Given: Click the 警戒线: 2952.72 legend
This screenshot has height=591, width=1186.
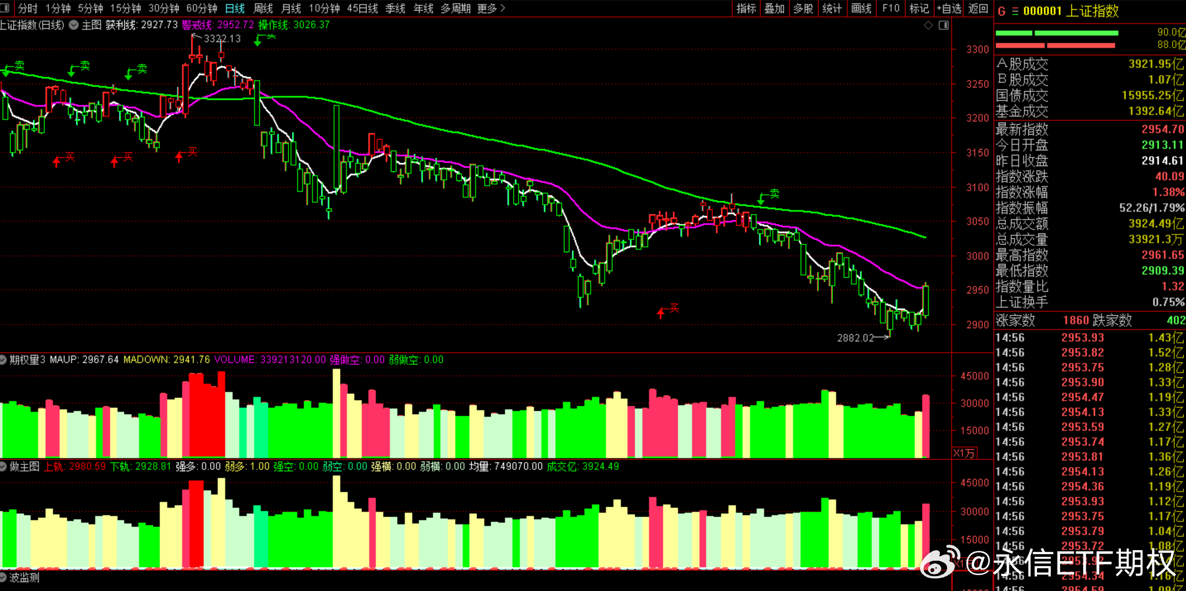Looking at the screenshot, I should pos(218,25).
